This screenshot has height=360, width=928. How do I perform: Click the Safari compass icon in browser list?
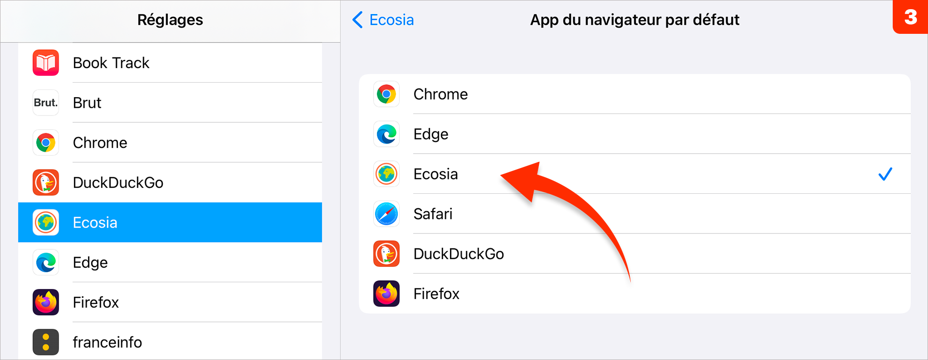[386, 214]
